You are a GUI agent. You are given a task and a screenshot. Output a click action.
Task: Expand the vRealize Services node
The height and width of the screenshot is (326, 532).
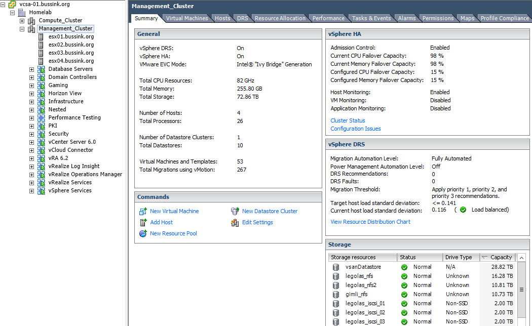pyautogui.click(x=31, y=183)
